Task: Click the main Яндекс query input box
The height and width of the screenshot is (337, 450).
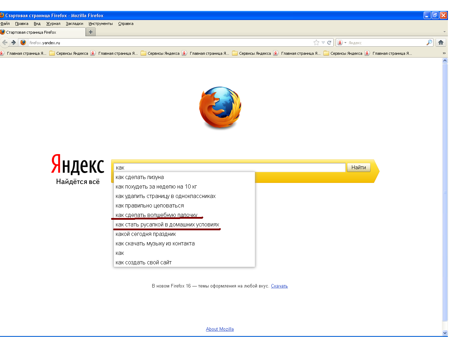Action: point(230,167)
